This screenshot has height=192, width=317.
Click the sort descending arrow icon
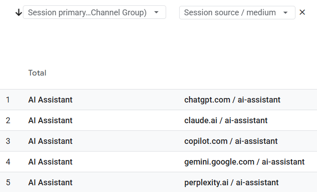pyautogui.click(x=18, y=13)
